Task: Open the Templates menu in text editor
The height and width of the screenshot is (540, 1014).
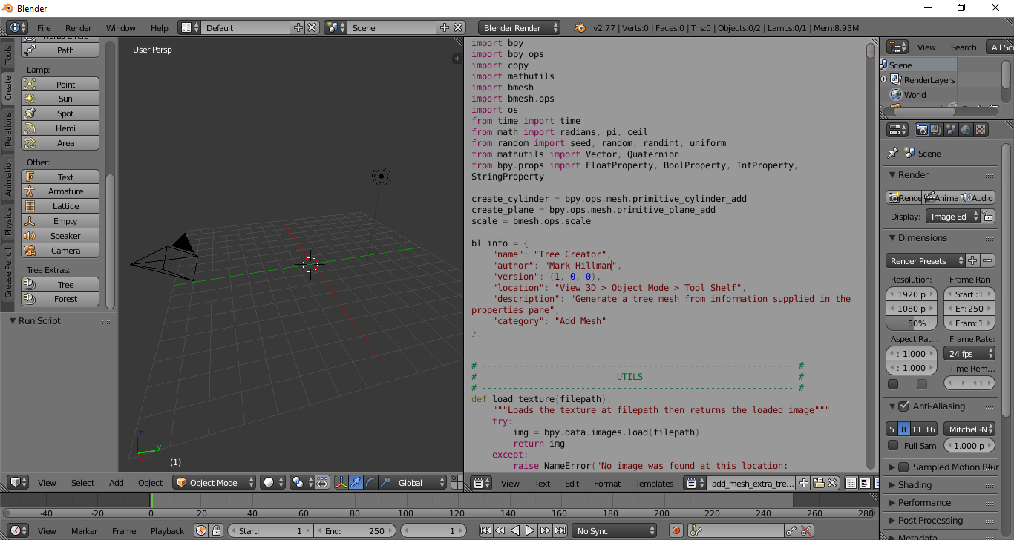Action: pyautogui.click(x=654, y=483)
